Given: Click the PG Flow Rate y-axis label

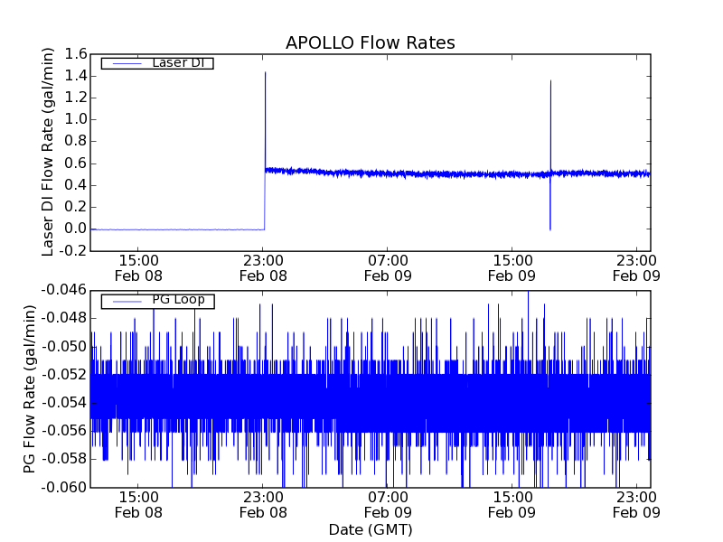Looking at the screenshot, I should coord(30,388).
